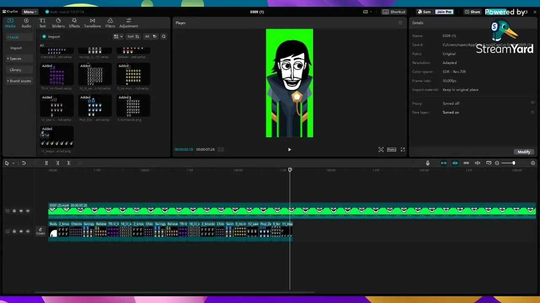Click the Free layer info icon
Screen dimensions: 540x303
pyautogui.click(x=532, y=112)
